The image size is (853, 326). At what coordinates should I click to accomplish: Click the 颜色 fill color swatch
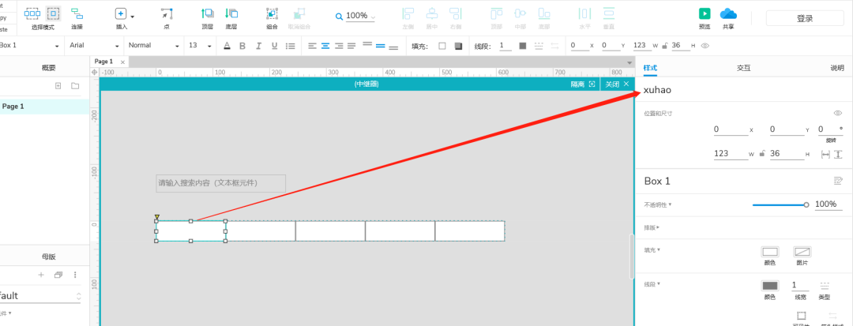(x=770, y=252)
